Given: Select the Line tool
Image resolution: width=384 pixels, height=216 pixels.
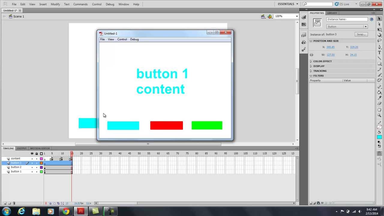Looking at the screenshot, I should click(379, 58).
